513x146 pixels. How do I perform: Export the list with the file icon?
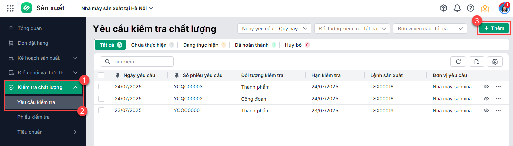(x=476, y=62)
